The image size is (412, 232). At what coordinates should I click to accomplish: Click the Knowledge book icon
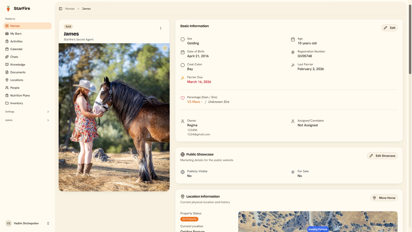click(x=7, y=64)
